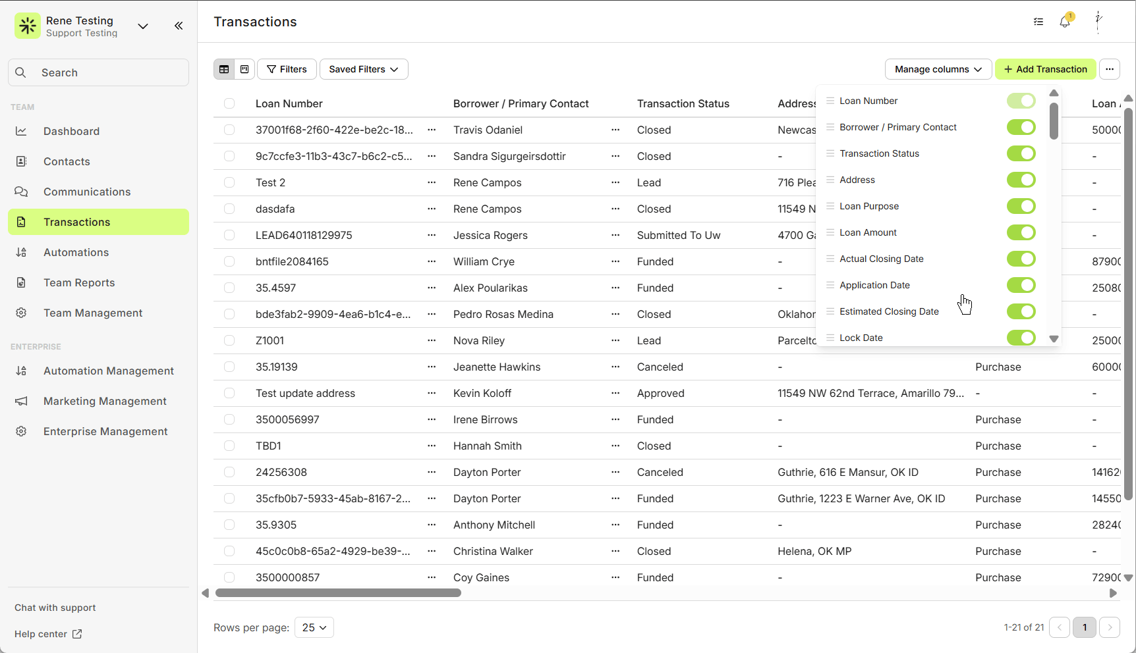Open more options ellipsis beside Add Transaction
The image size is (1136, 653).
pos(1110,69)
